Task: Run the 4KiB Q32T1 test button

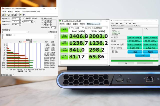Action: 64,50
